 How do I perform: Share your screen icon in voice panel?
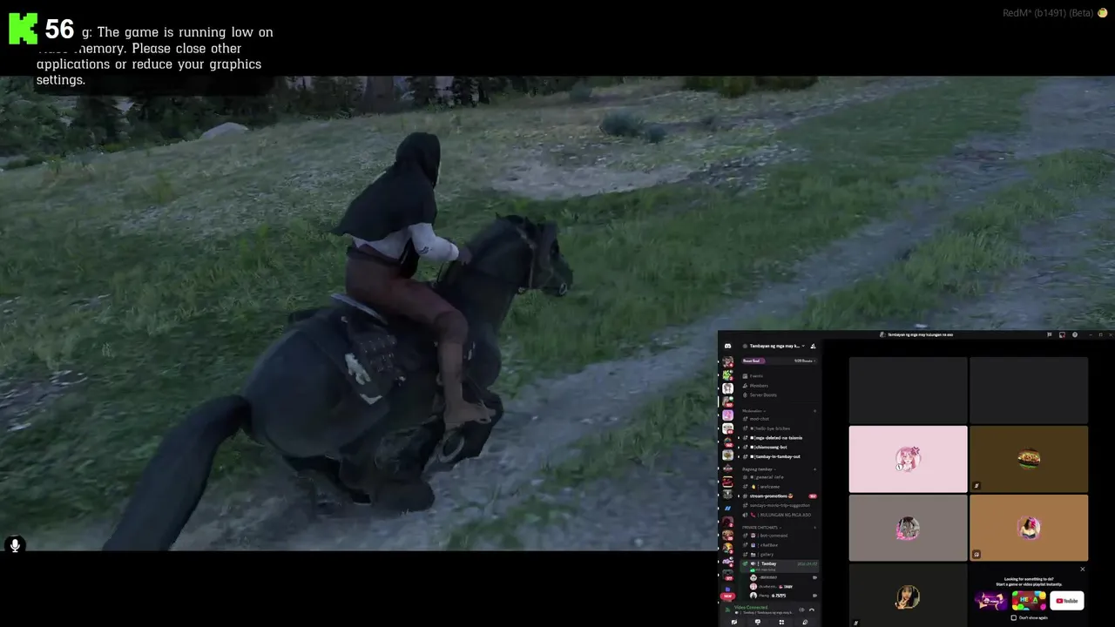click(758, 622)
